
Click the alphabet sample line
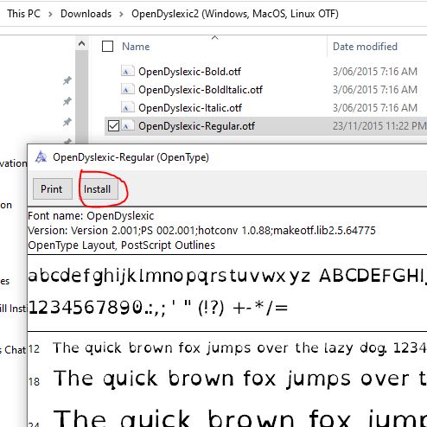click(x=227, y=276)
